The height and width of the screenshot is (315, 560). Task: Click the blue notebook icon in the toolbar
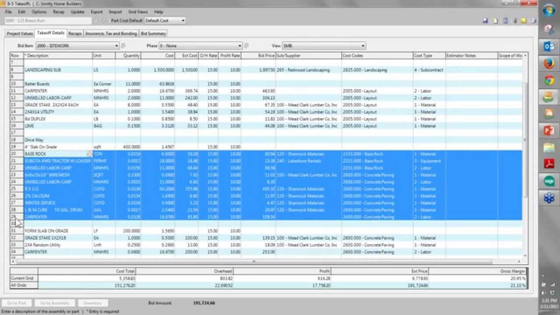(x=505, y=21)
